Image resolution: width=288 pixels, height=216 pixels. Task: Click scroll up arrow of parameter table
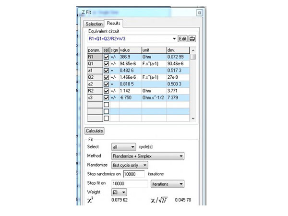[x=193, y=50]
